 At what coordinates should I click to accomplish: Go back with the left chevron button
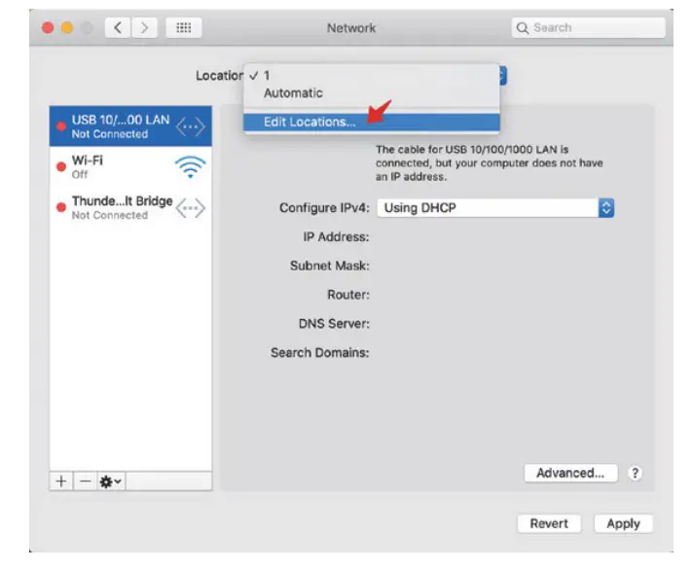118,28
